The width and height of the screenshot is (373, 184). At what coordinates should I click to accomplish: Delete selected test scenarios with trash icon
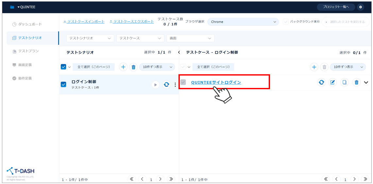(x=133, y=67)
